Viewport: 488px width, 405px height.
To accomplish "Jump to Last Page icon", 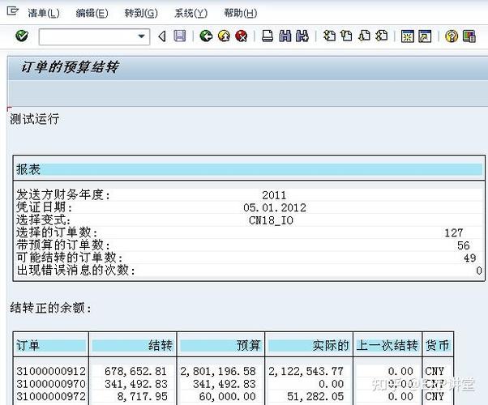I will click(x=382, y=36).
